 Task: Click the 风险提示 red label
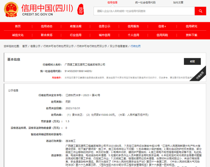[x=57, y=78]
